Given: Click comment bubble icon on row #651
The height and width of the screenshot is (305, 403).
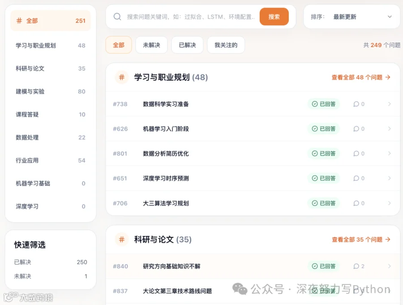Looking at the screenshot, I should click(x=356, y=178).
